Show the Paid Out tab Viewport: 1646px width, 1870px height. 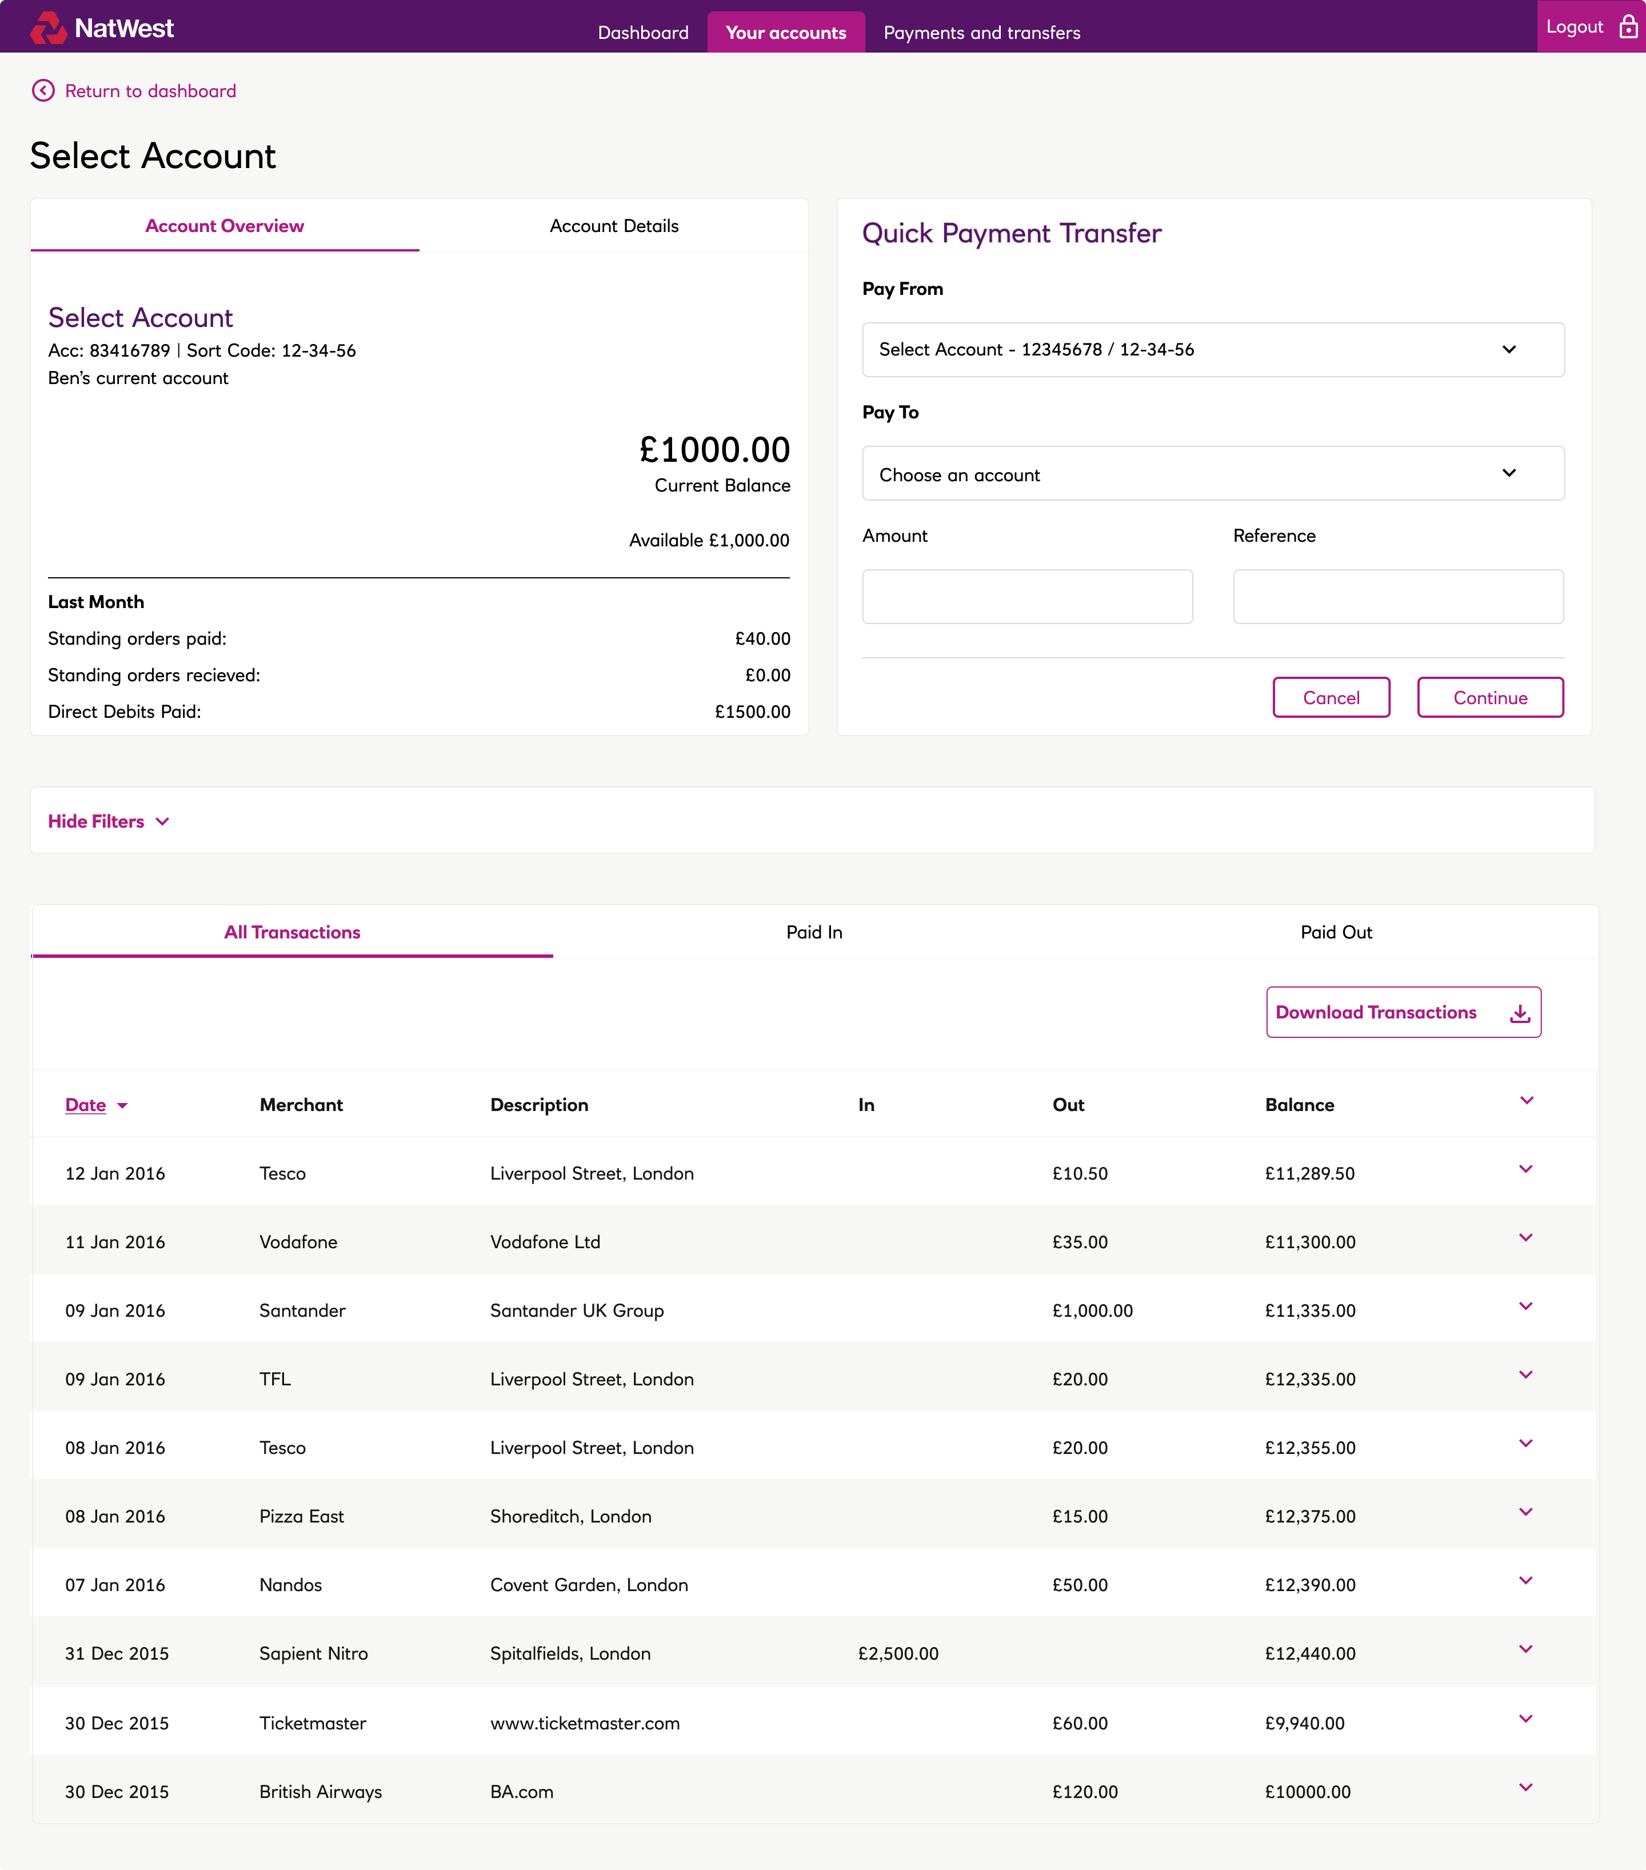[1336, 932]
